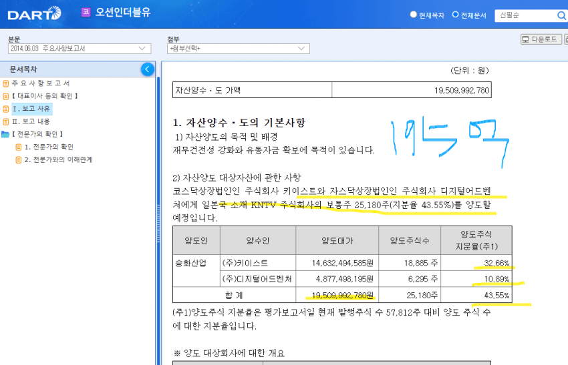Image resolution: width=568 pixels, height=365 pixels.
Task: Open 대표이사 등의 확인 tree item
Action: [x=45, y=96]
